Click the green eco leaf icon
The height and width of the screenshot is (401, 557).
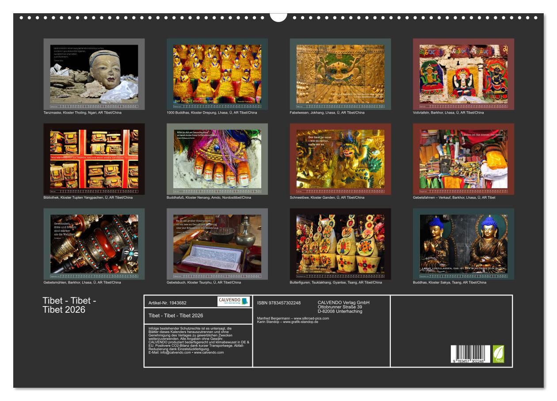[498, 354]
